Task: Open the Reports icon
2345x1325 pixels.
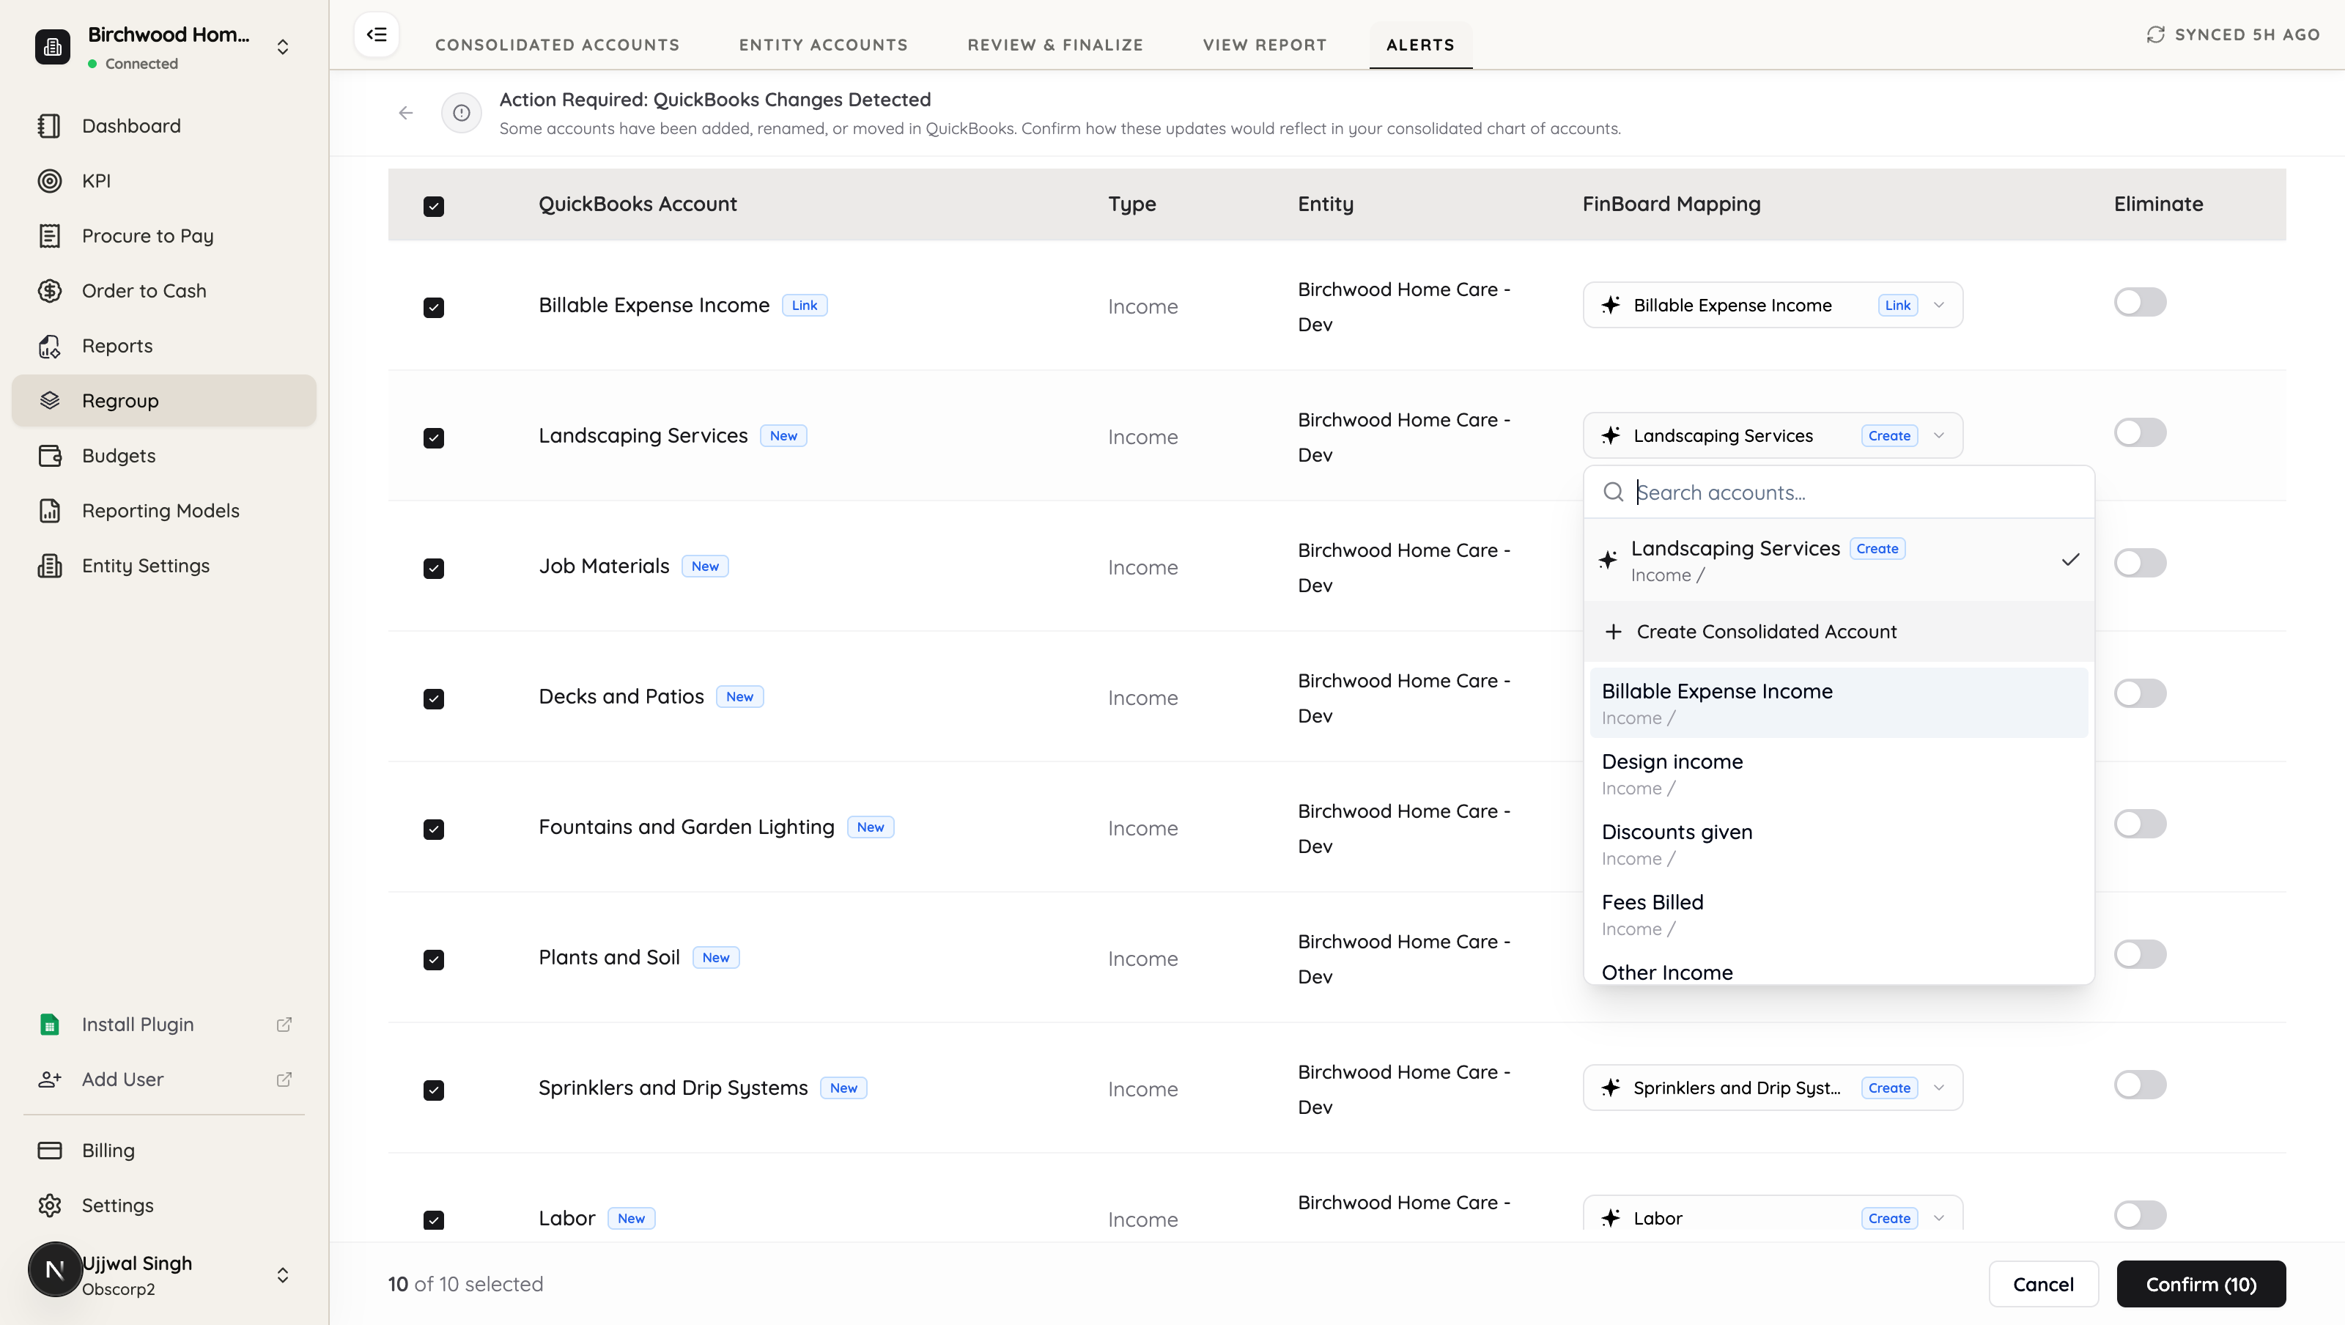Action: (x=49, y=346)
